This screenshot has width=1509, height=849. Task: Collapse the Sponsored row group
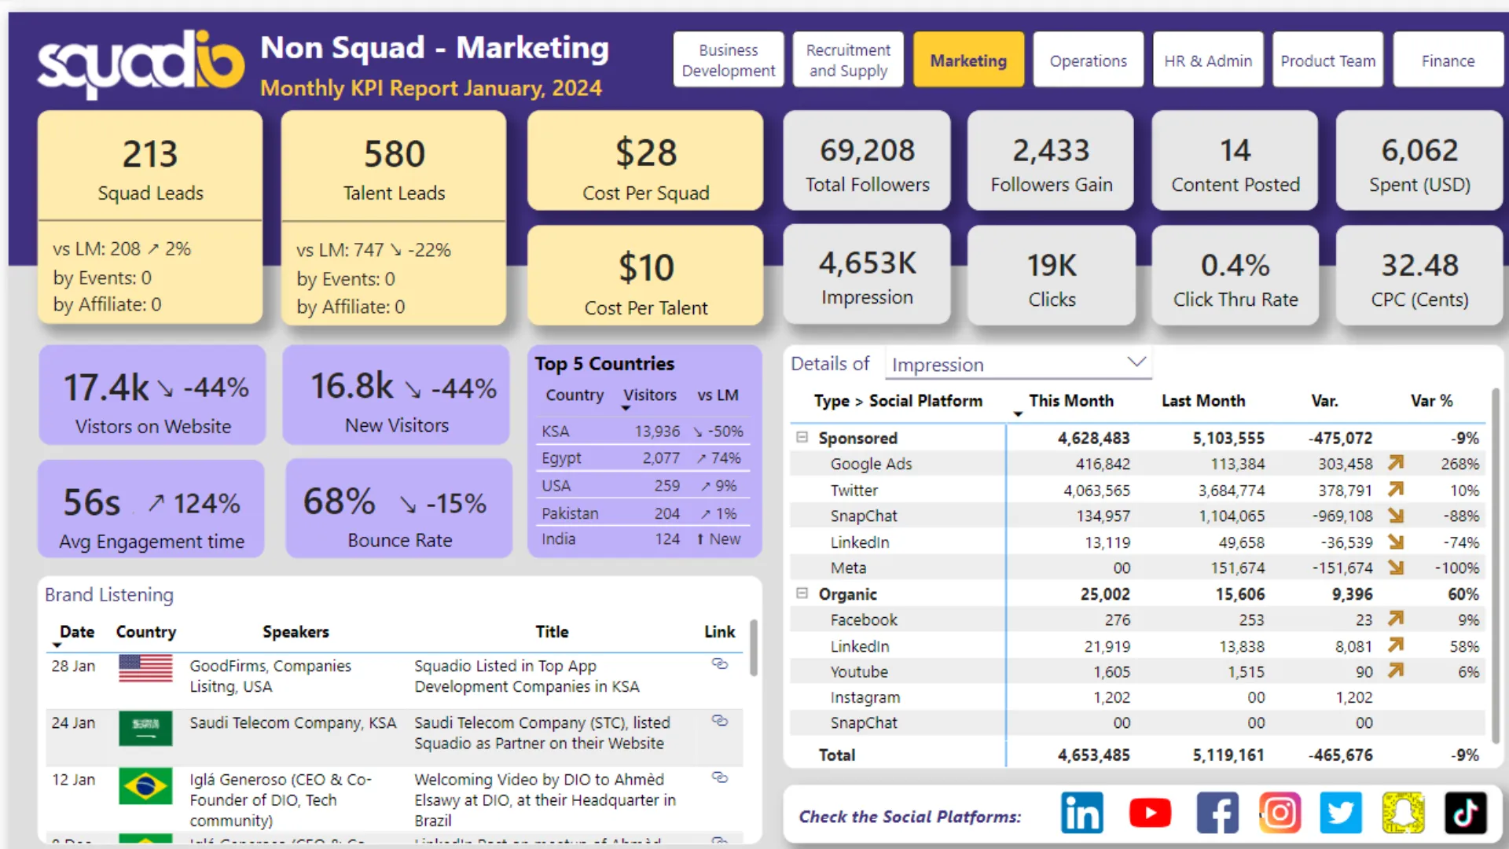[x=802, y=437]
